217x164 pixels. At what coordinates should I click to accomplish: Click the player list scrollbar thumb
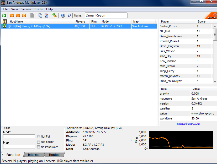click(215, 35)
